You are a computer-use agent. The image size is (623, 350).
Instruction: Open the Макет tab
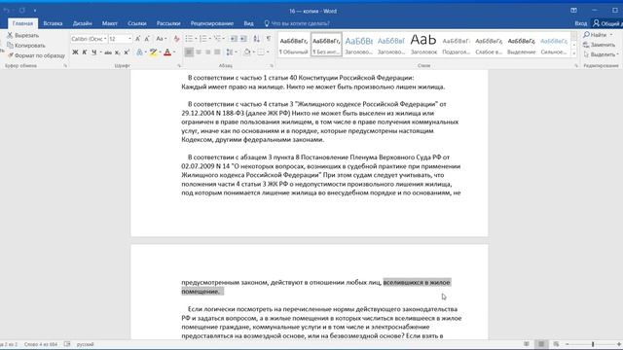[x=110, y=23]
